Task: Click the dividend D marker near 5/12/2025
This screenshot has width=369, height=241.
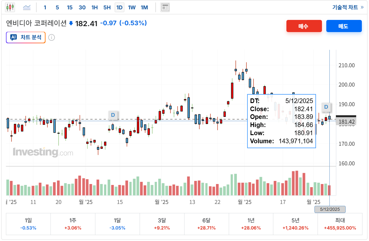Action: click(326, 107)
